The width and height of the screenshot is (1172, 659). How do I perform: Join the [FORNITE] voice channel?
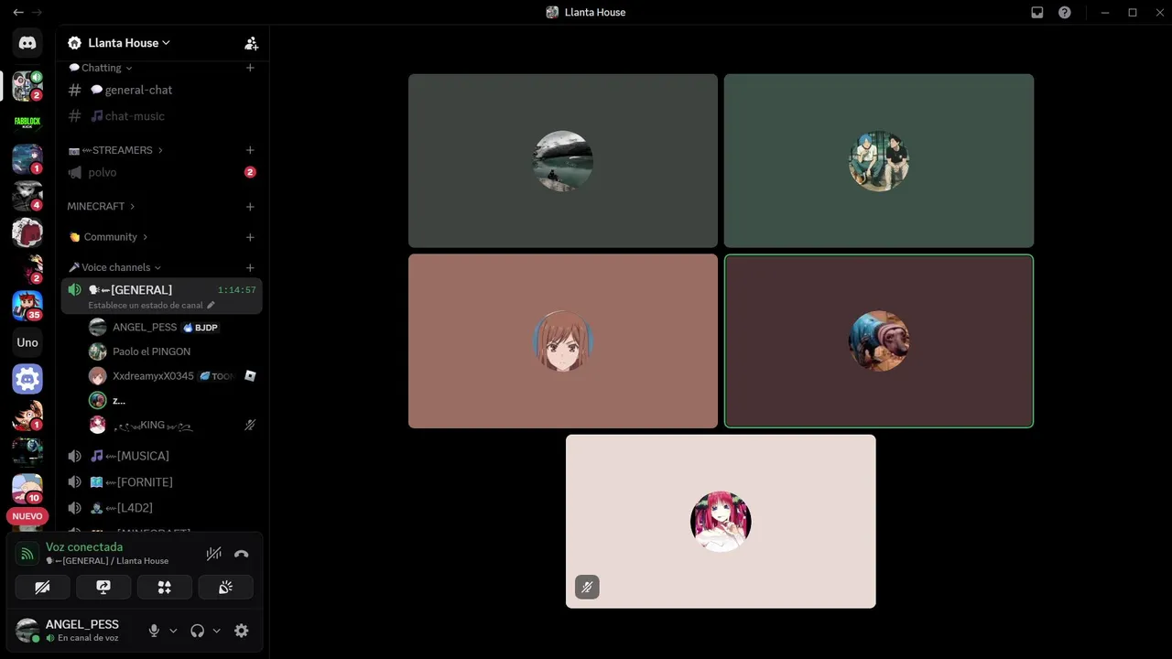coord(161,482)
